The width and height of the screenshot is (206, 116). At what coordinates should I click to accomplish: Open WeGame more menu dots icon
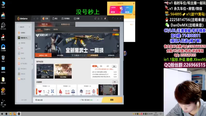112,18
